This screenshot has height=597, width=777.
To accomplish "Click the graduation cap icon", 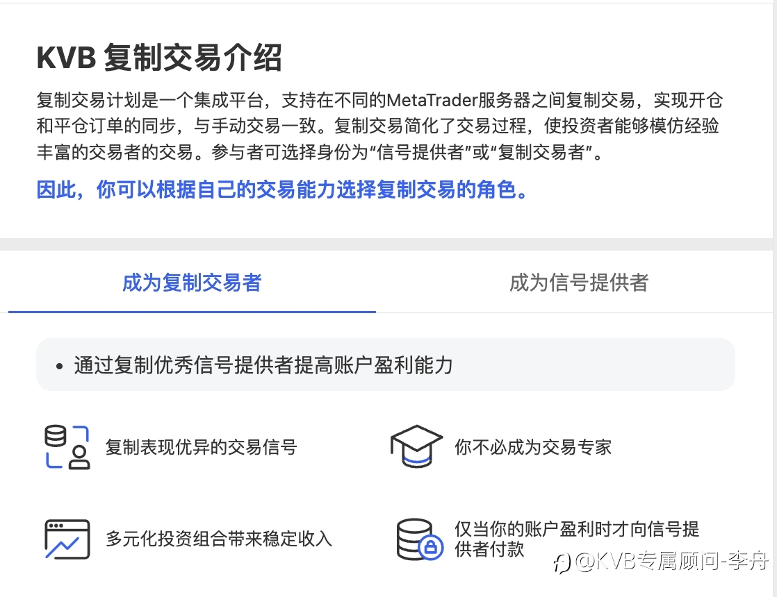I will [x=416, y=446].
